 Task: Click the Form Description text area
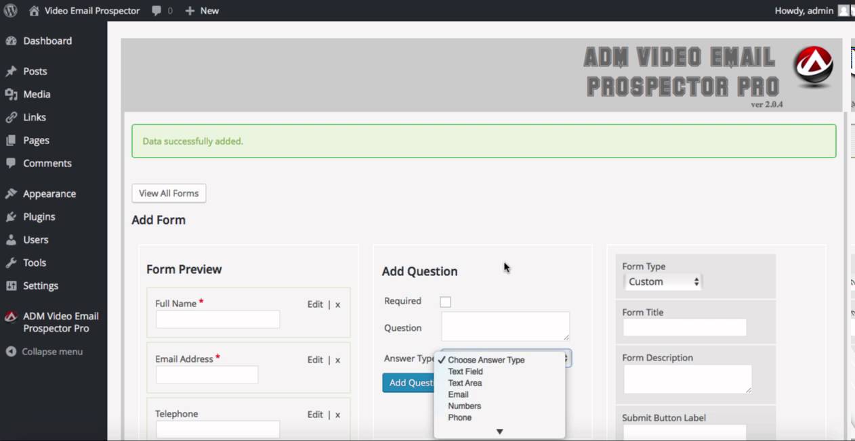tap(688, 379)
